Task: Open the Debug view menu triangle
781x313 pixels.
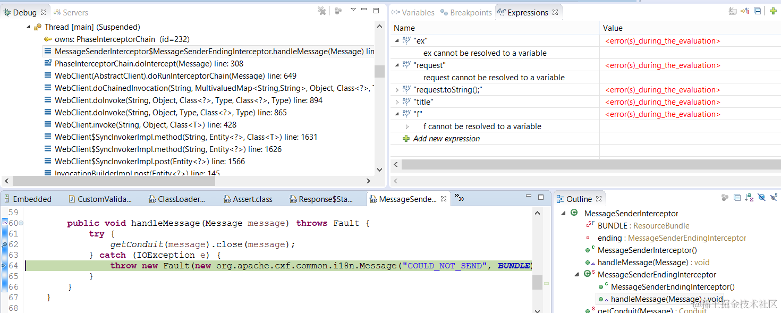Action: point(353,10)
